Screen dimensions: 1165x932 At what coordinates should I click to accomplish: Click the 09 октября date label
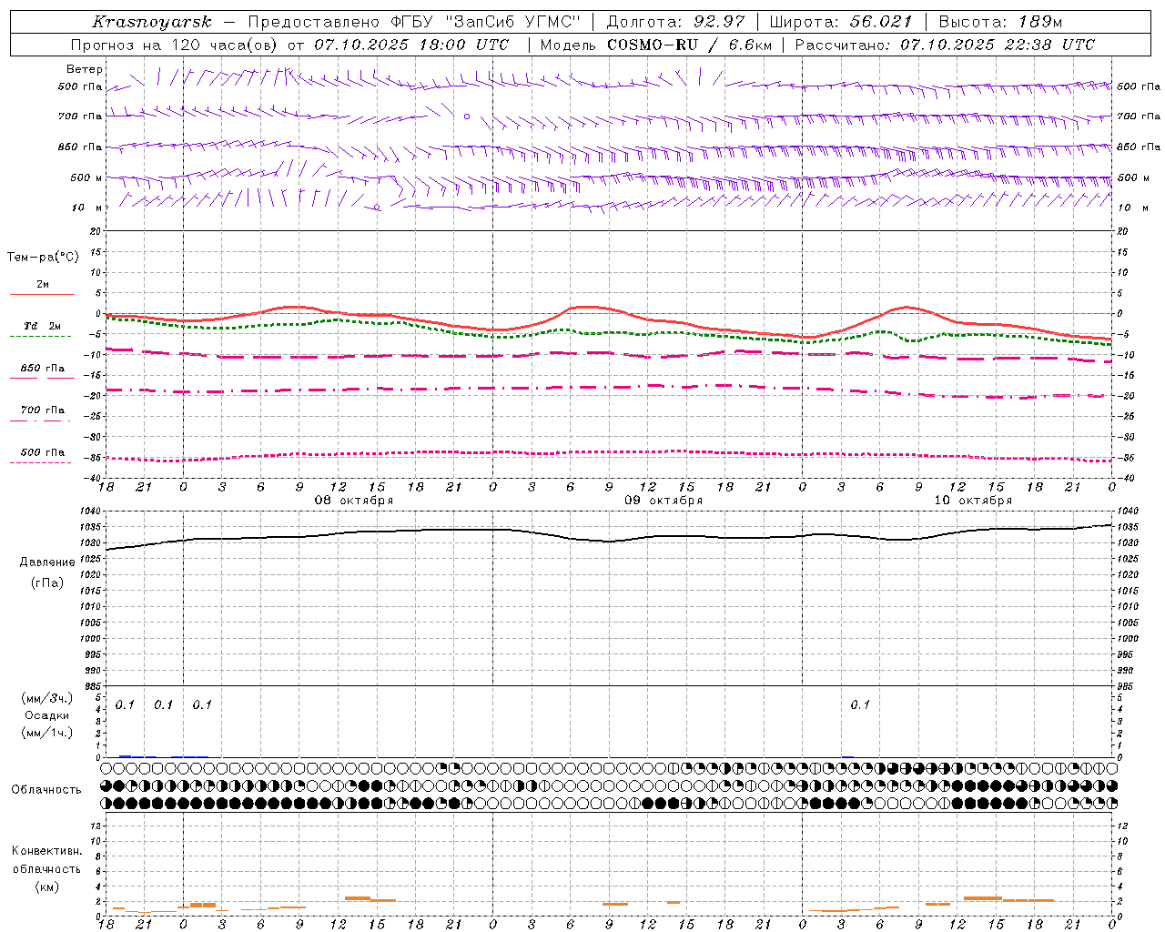click(x=664, y=501)
